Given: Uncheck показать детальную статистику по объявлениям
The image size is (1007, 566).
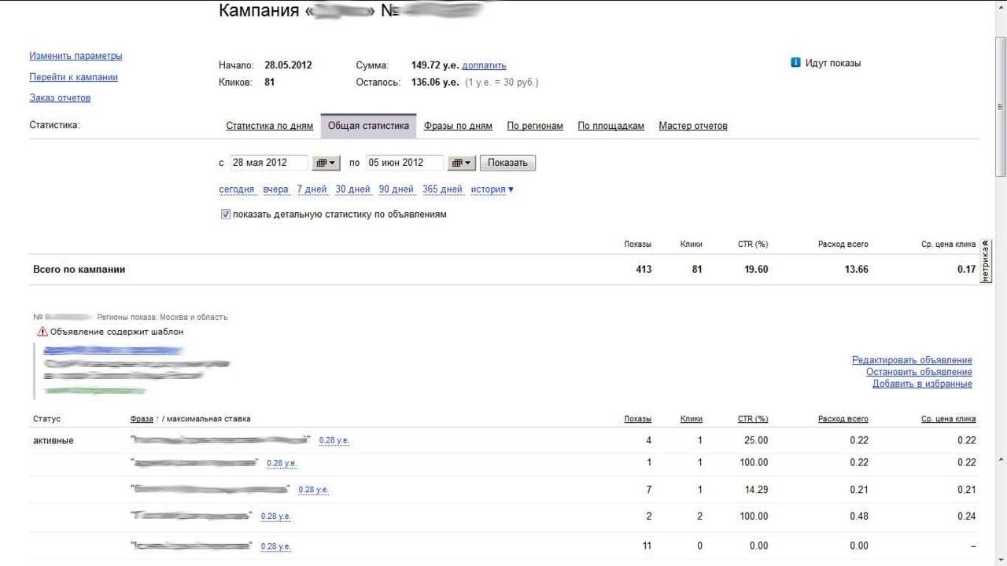Looking at the screenshot, I should tap(226, 214).
